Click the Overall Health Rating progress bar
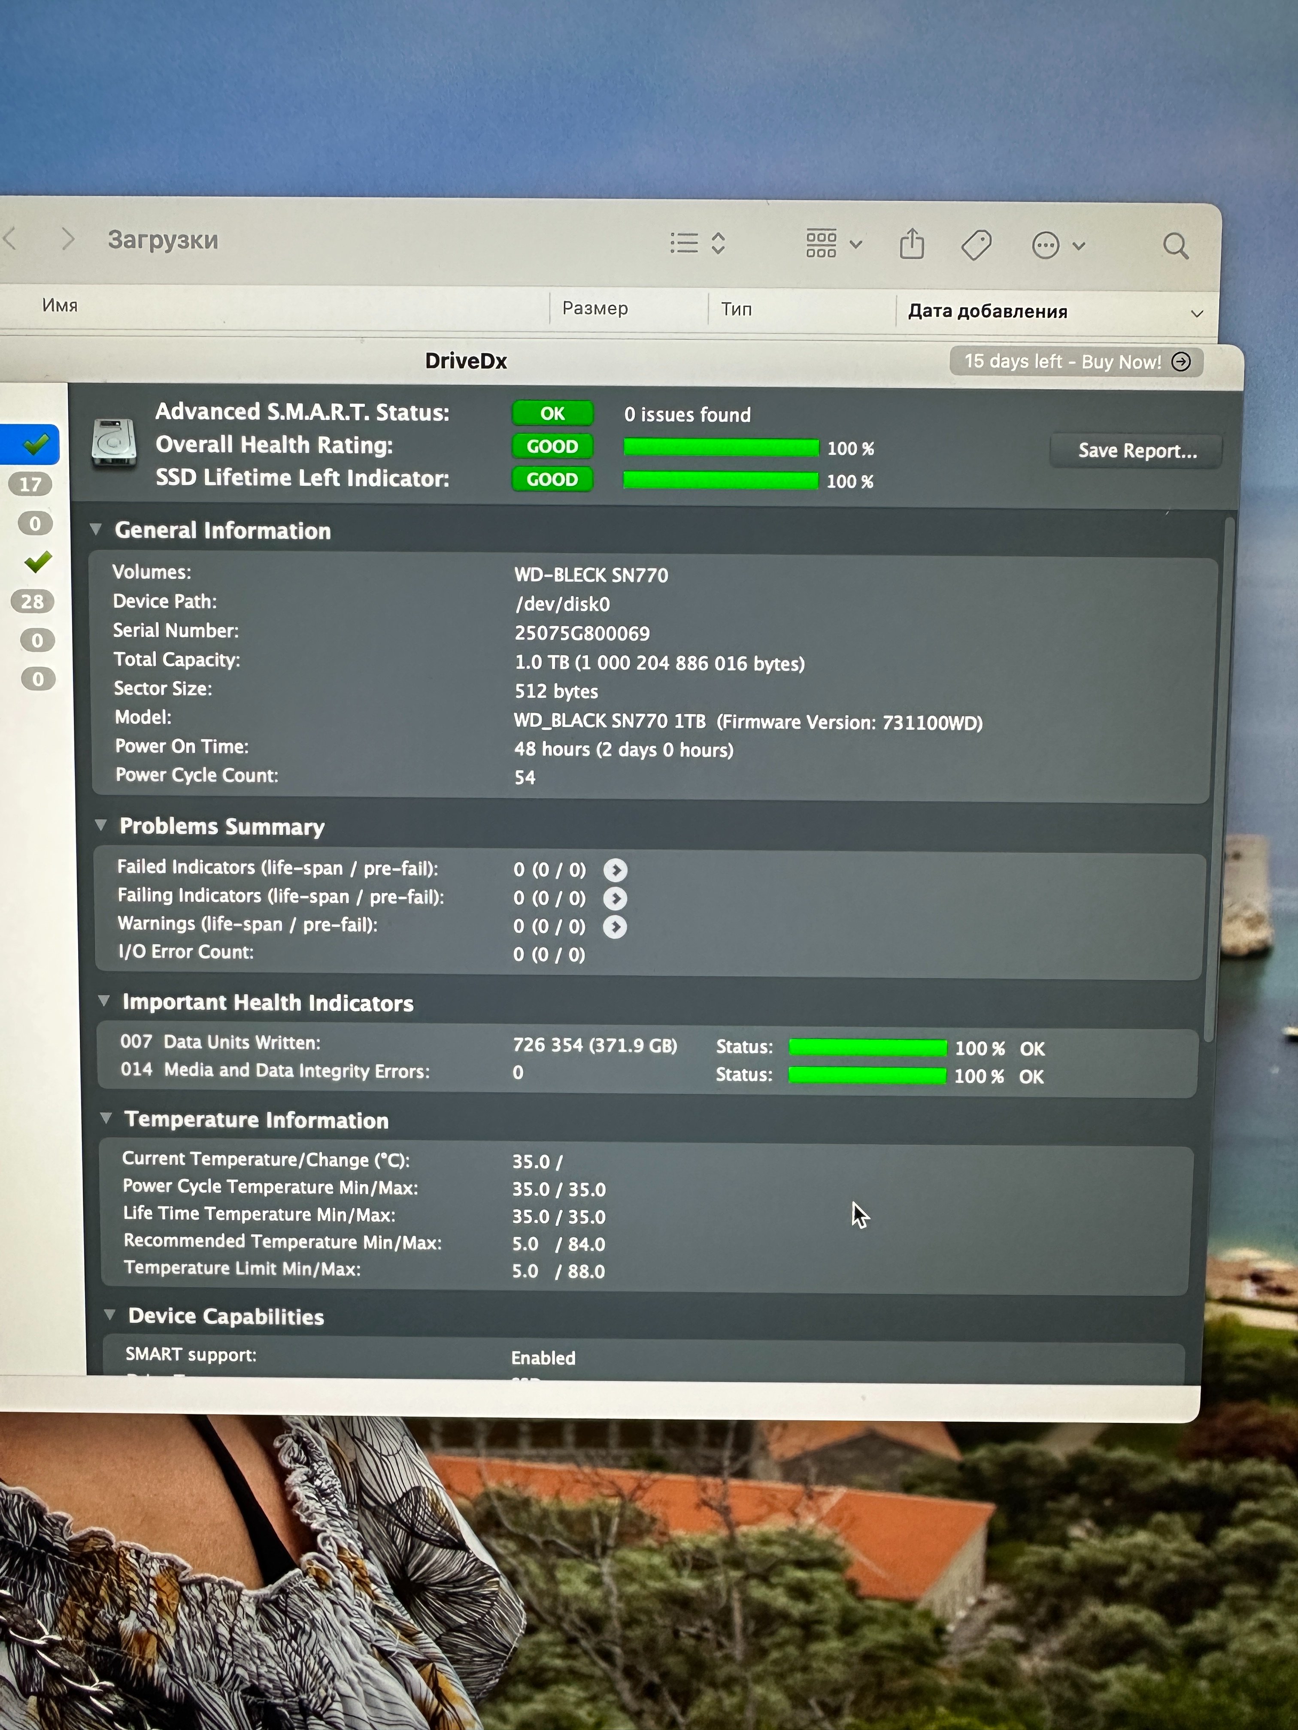 (x=721, y=448)
